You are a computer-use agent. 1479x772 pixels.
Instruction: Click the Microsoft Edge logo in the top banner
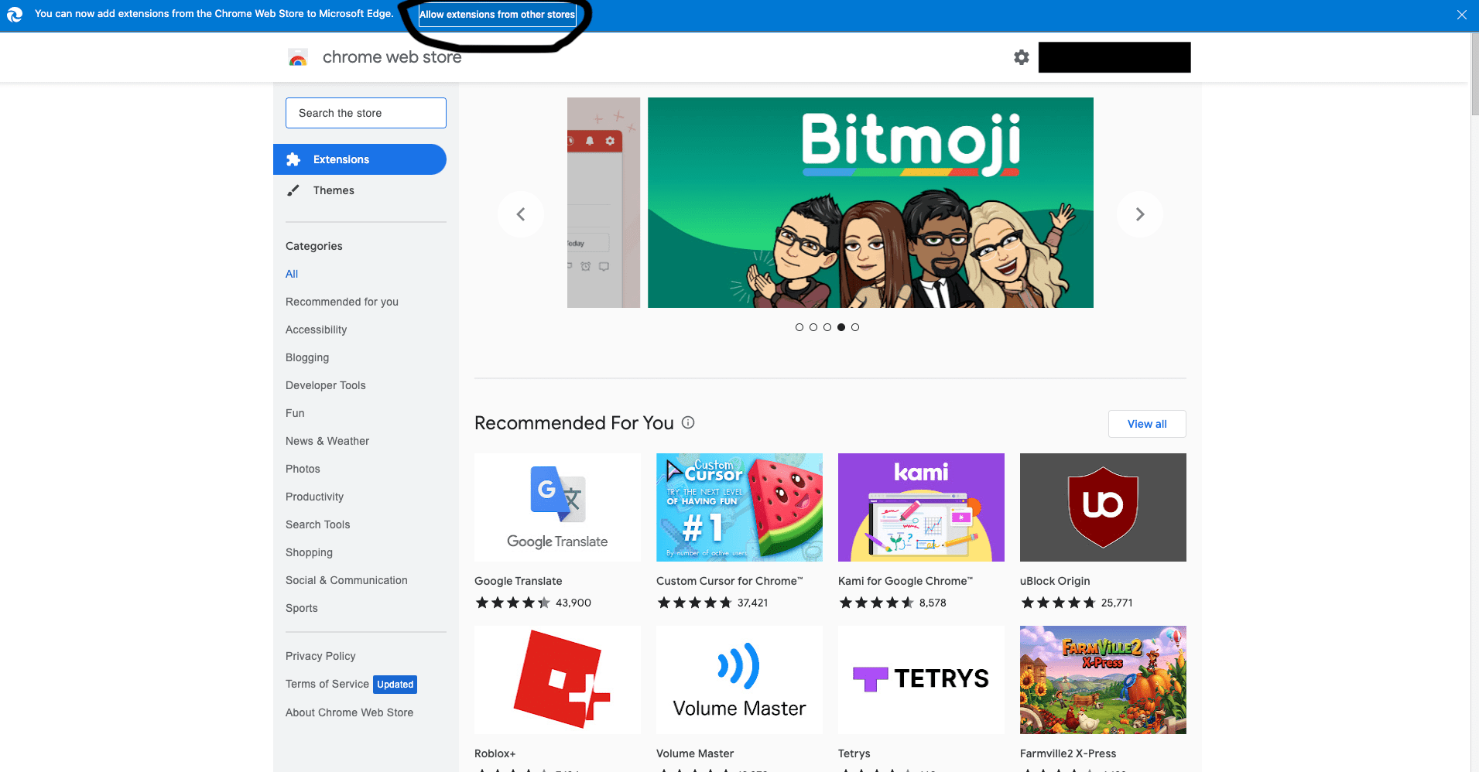click(x=15, y=14)
